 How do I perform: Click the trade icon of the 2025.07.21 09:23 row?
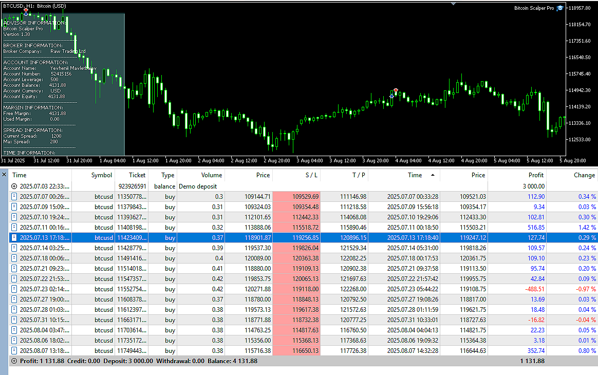pos(14,269)
